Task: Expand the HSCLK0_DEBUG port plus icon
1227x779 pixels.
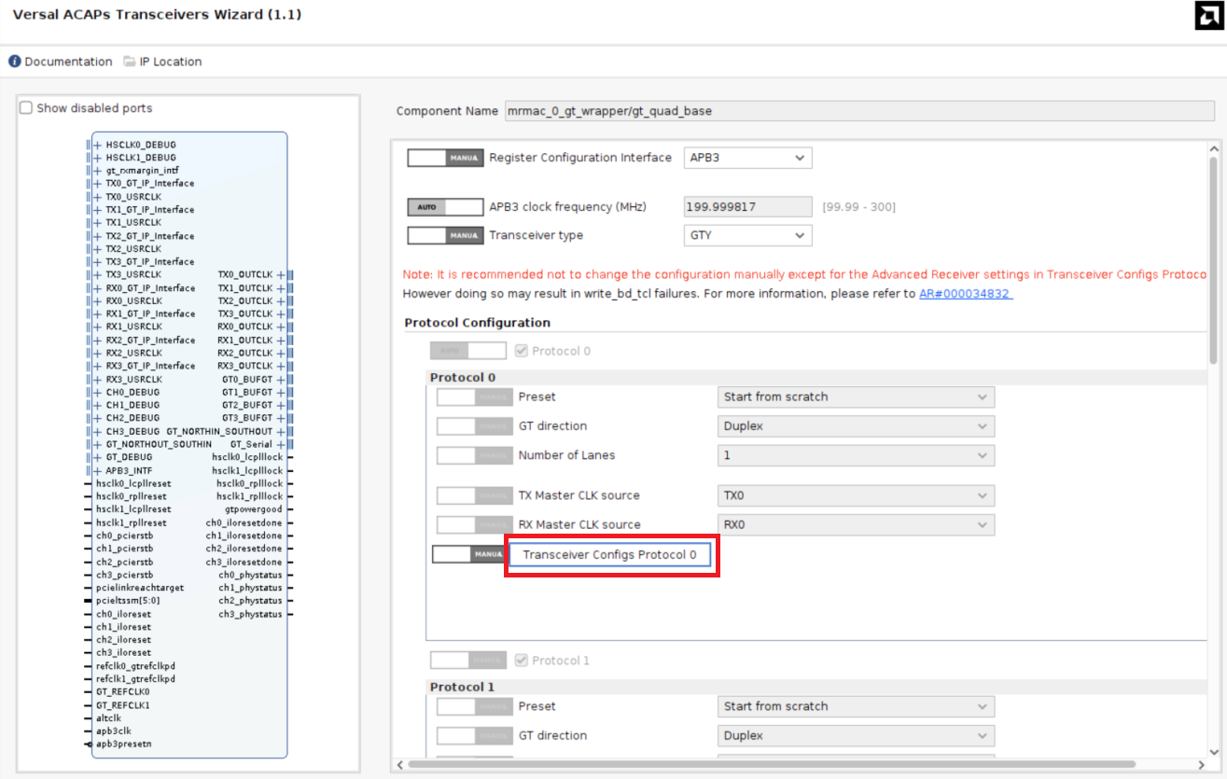Action: coord(98,145)
